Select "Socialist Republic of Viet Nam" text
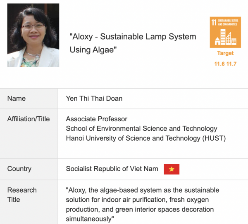The height and width of the screenshot is (224, 248). (x=112, y=169)
